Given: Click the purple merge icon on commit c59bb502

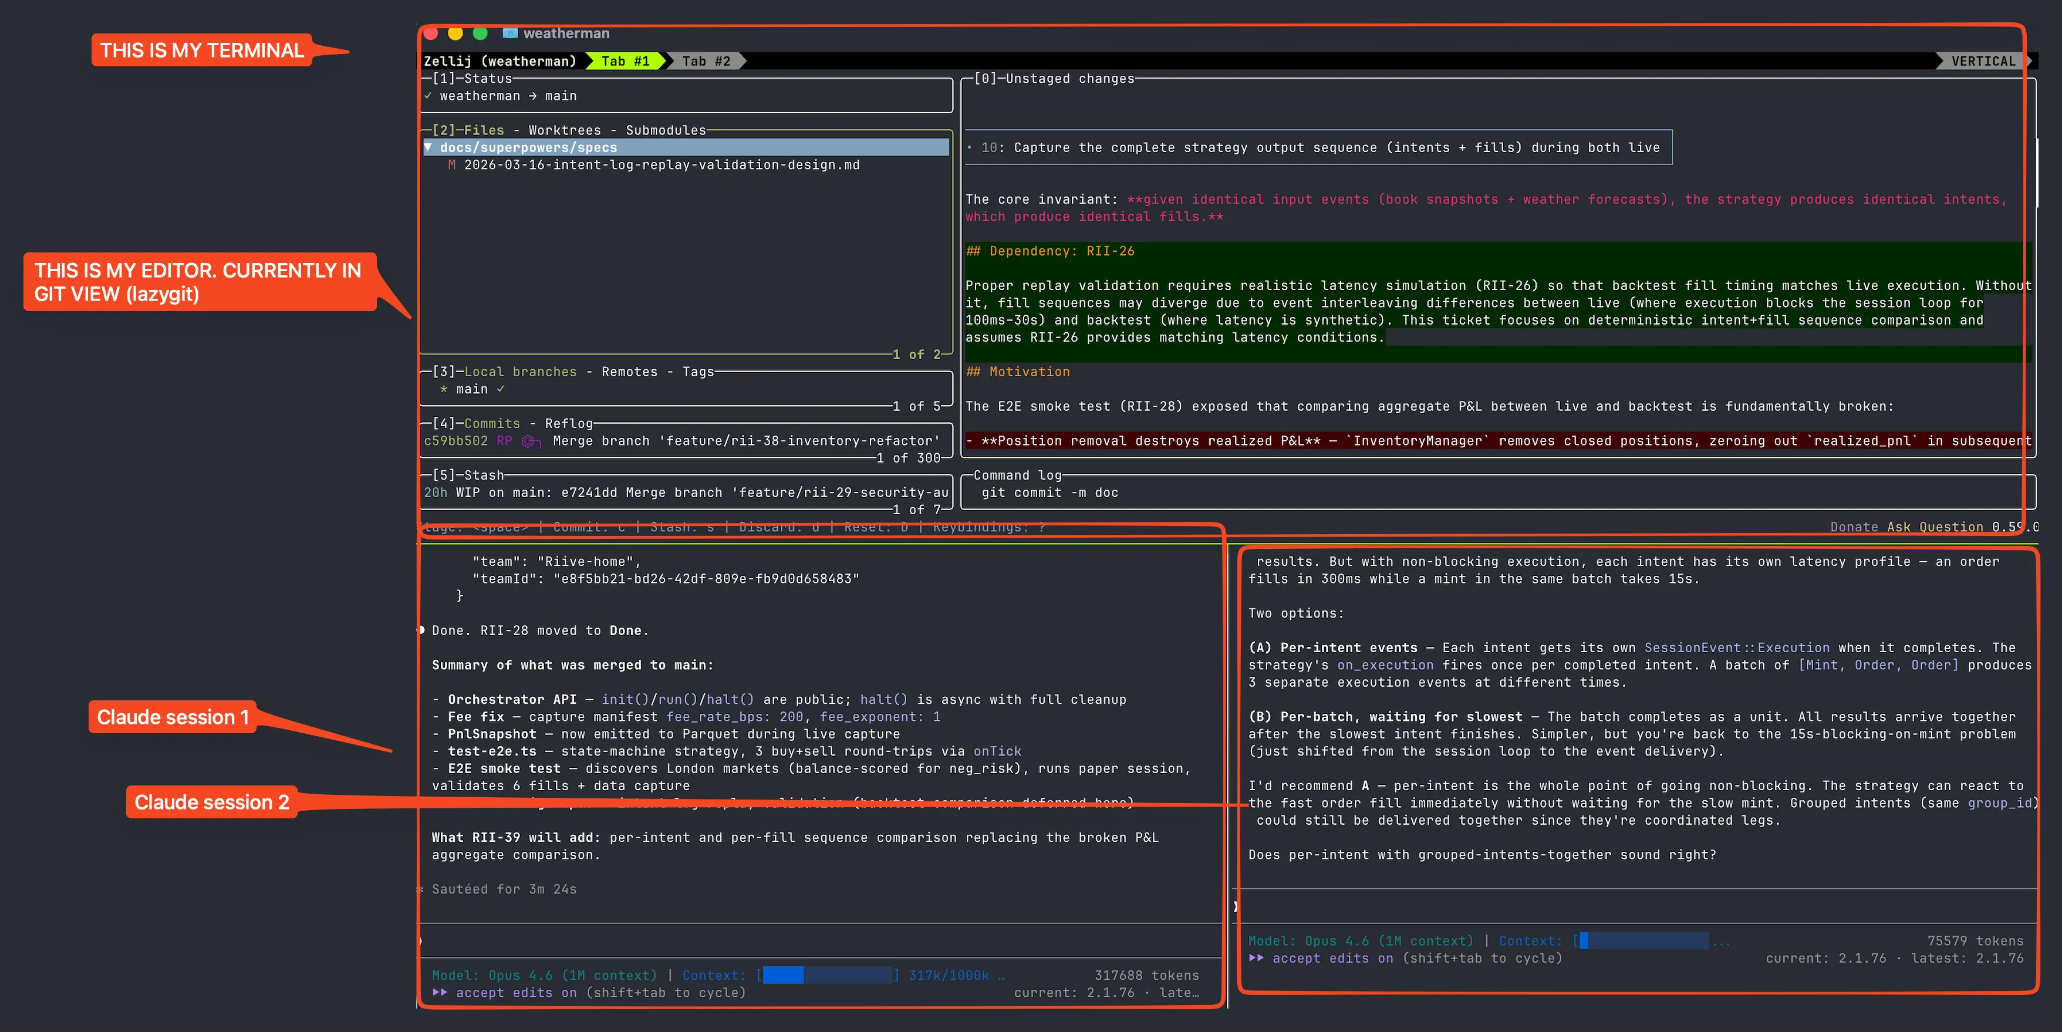Looking at the screenshot, I should coord(529,440).
